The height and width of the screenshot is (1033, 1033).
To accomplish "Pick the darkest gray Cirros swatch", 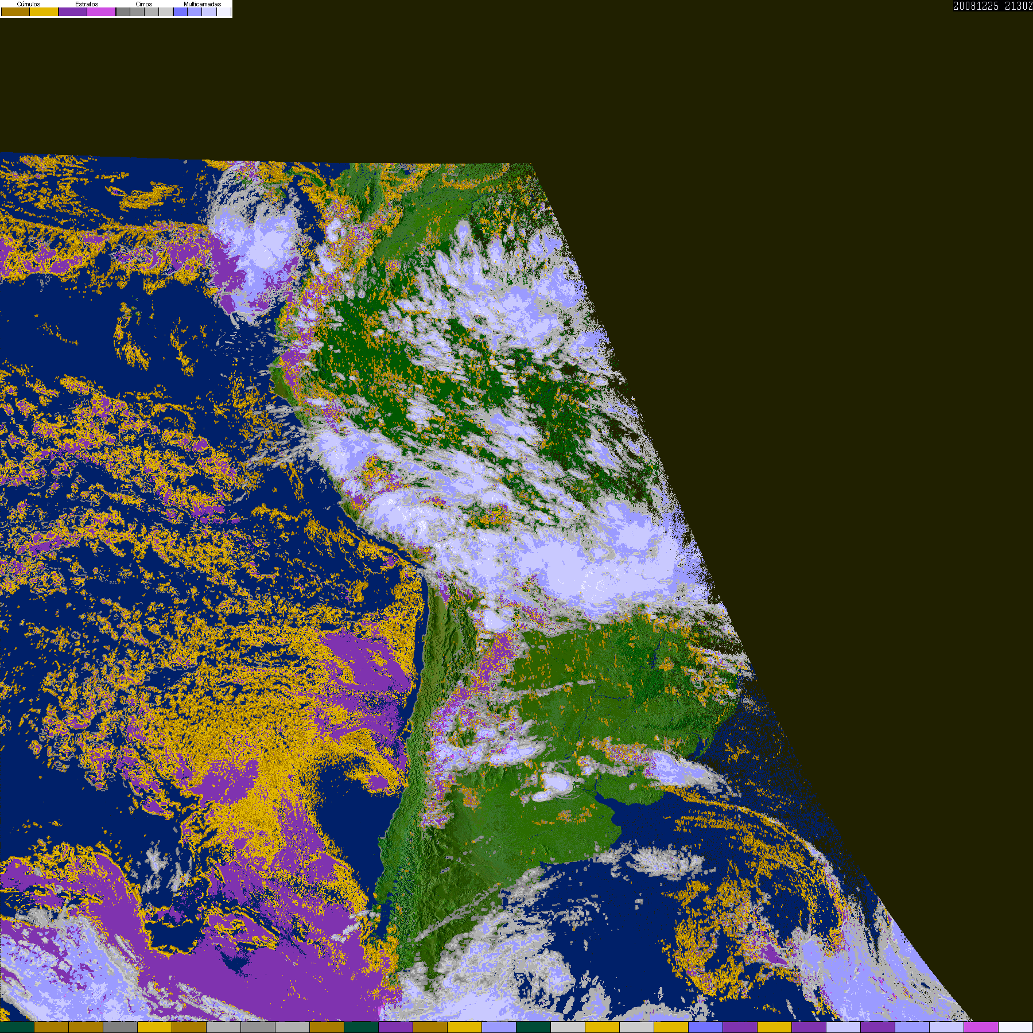I will (x=123, y=11).
